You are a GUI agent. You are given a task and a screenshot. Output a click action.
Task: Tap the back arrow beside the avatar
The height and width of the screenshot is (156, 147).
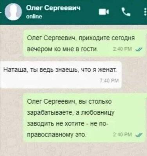(1, 12)
